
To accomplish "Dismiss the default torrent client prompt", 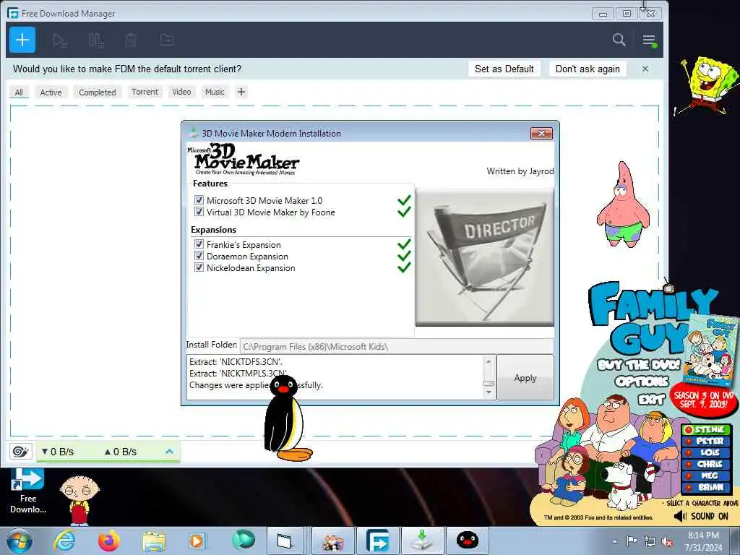I will tap(645, 69).
